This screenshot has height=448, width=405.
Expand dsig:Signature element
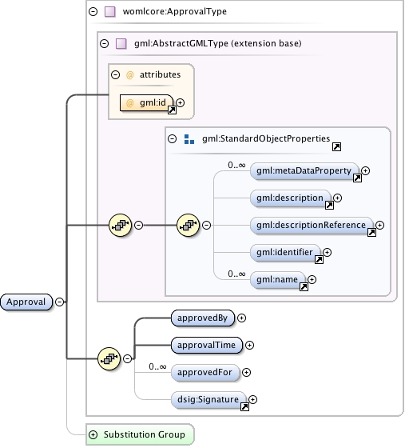[252, 399]
